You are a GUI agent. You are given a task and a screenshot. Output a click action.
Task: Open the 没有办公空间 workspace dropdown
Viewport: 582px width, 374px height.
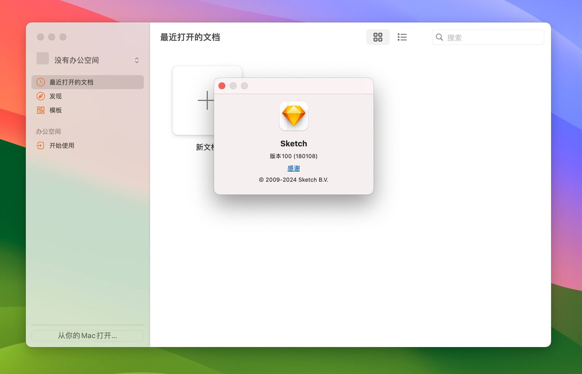pyautogui.click(x=88, y=60)
